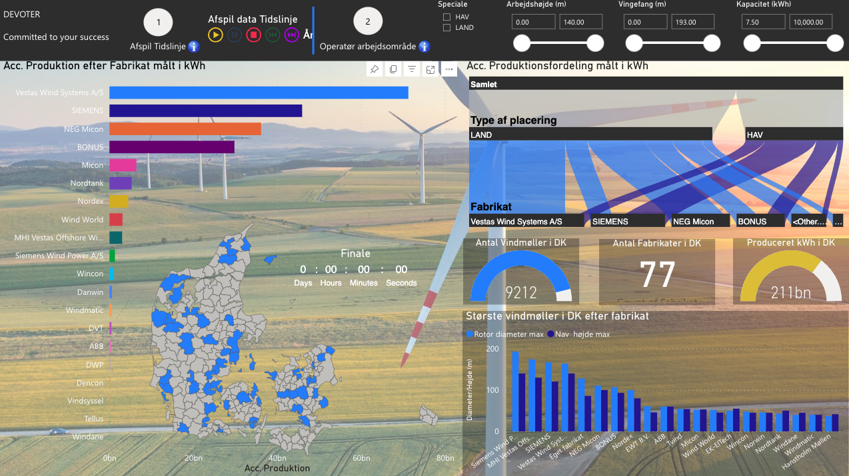Click Arbejdshøjde maximum value field
This screenshot has height=476, width=849.
click(580, 22)
